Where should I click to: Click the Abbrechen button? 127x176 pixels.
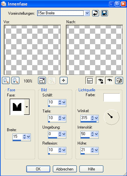[65, 169]
